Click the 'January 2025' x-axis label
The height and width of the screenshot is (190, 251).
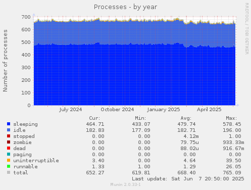pos(164,110)
